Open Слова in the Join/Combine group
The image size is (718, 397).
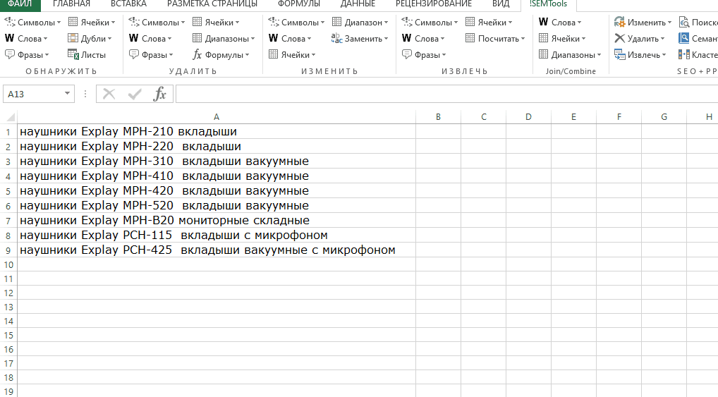click(x=560, y=22)
